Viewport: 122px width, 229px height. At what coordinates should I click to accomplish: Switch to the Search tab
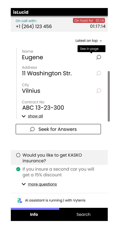(x=84, y=214)
